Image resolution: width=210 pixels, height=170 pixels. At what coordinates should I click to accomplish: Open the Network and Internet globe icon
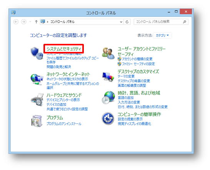[x=37, y=80]
